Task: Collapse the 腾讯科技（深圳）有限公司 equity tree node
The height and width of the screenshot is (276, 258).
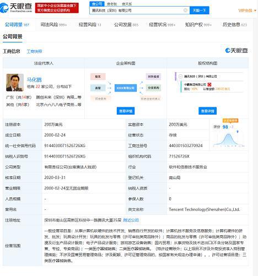Action: [x=180, y=76]
